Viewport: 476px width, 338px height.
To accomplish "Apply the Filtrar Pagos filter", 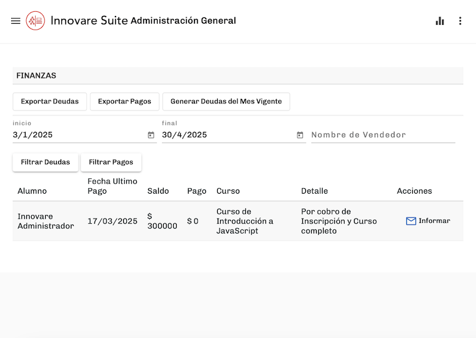I will pos(111,162).
